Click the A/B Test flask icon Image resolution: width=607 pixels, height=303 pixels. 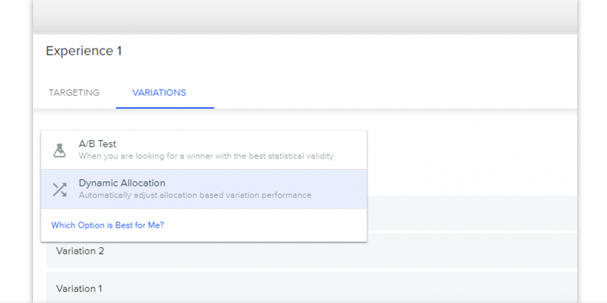(59, 150)
